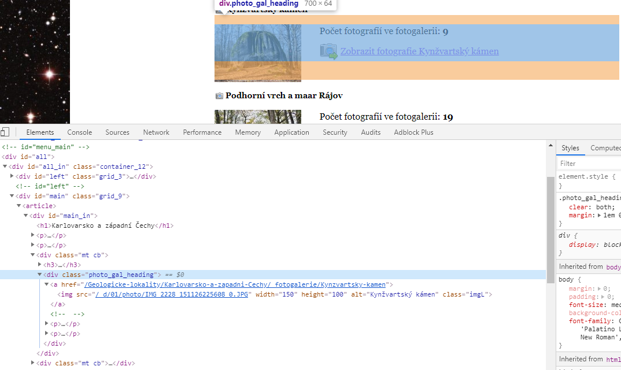Collapse the div id="all_in" node

coord(5,166)
